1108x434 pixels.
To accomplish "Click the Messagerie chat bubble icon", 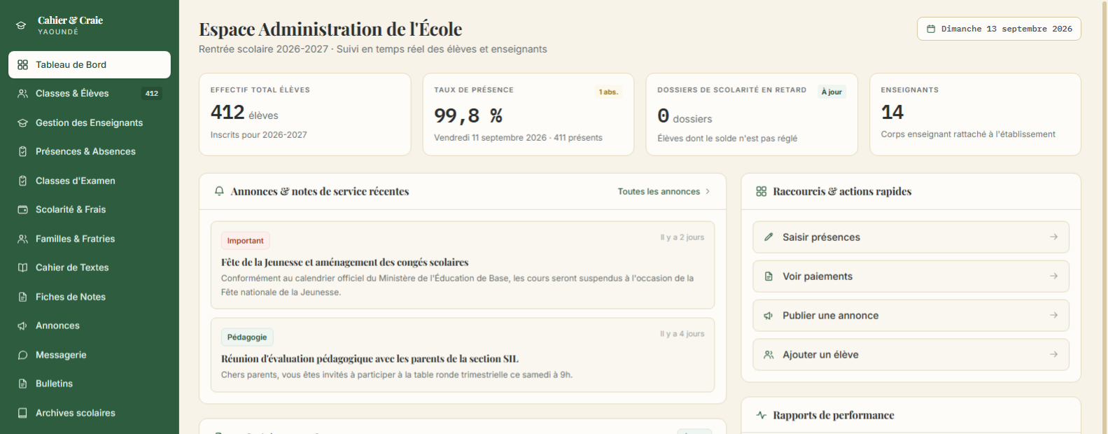I will 22,355.
